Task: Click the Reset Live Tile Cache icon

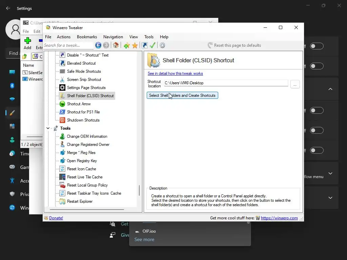Action: (x=62, y=177)
